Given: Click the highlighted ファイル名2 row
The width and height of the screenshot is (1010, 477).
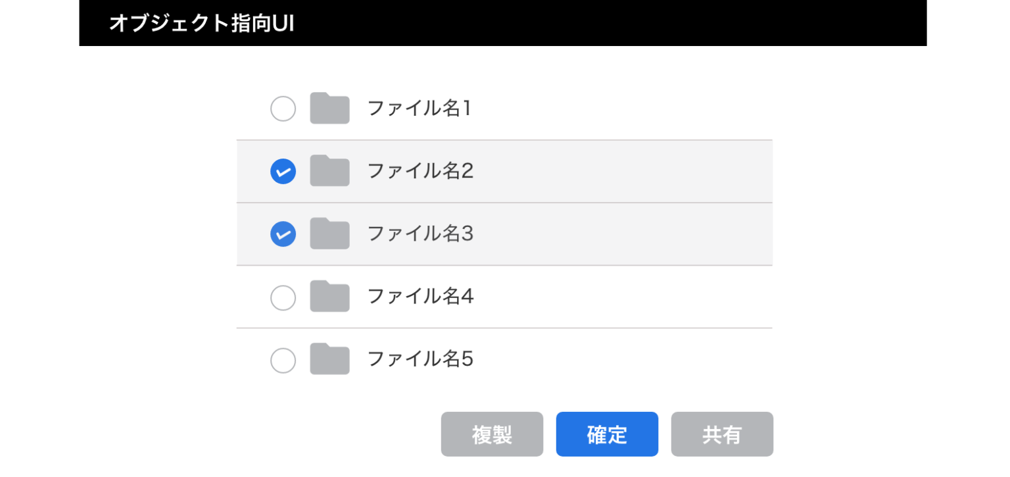Looking at the screenshot, I should pyautogui.click(x=504, y=170).
